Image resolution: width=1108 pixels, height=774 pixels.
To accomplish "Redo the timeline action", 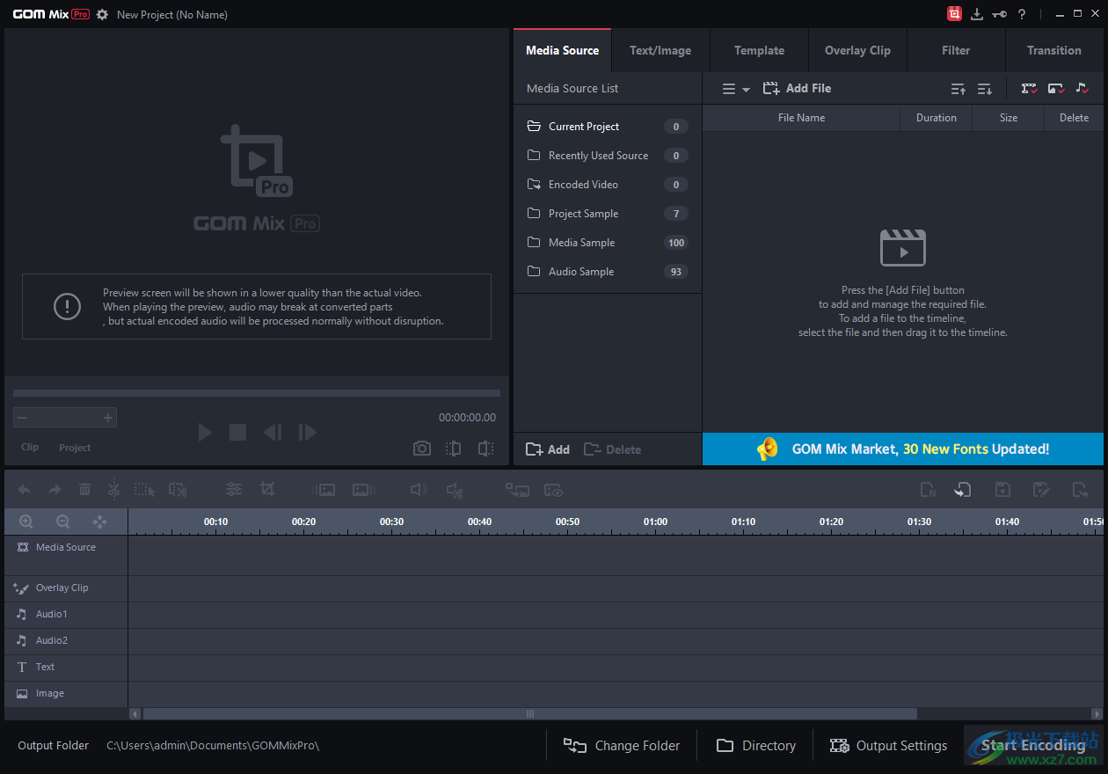I will point(55,490).
